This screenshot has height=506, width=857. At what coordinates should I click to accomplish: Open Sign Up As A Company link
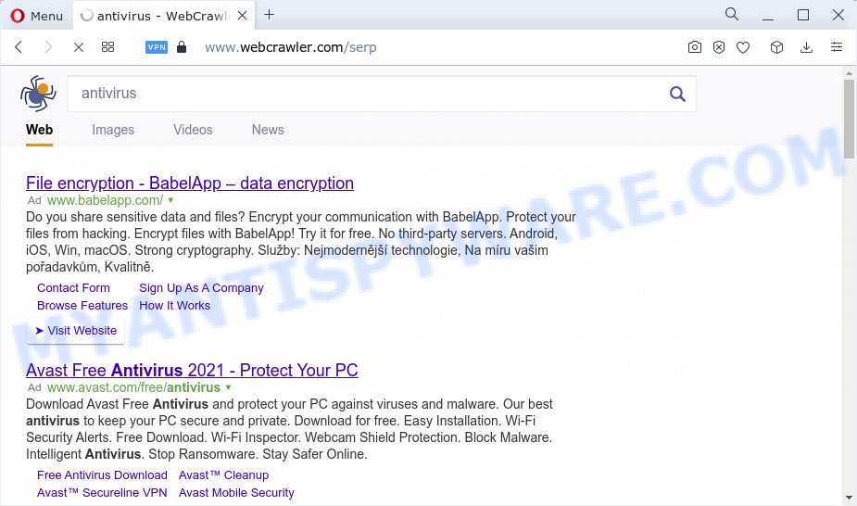click(201, 288)
